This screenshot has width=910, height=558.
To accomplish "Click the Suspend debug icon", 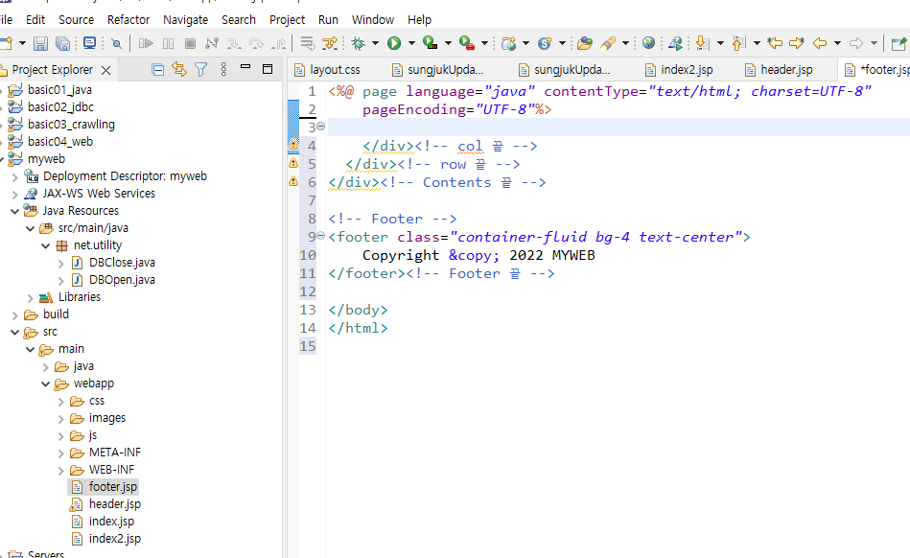I will [169, 43].
